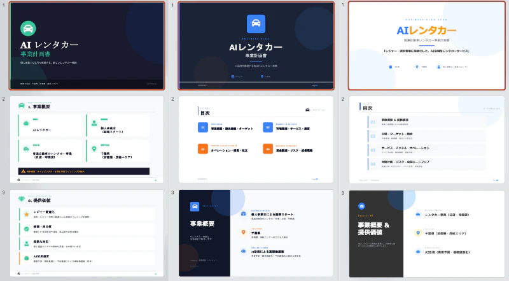
Task: Click the 千葉県（首都圏・房総エリア） text
Action: (445, 233)
